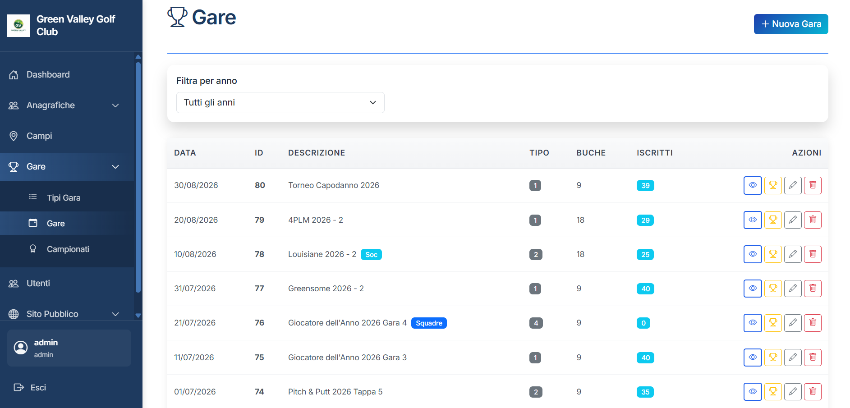Create a new race with Nuova Gara
The height and width of the screenshot is (408, 850).
[x=790, y=24]
